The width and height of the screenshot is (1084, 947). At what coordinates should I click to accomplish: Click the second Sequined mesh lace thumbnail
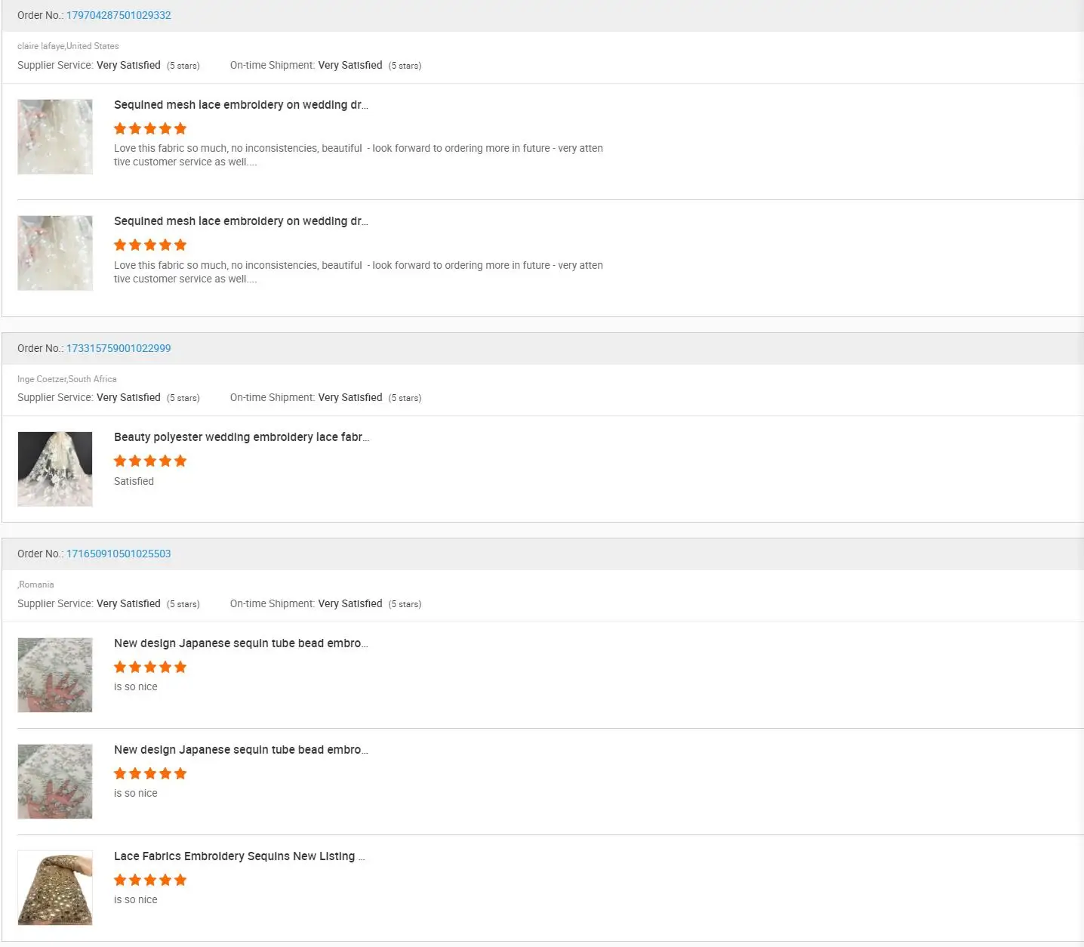click(55, 253)
